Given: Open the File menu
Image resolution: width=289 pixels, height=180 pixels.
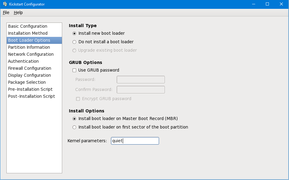Looking at the screenshot, I should pyautogui.click(x=6, y=12).
